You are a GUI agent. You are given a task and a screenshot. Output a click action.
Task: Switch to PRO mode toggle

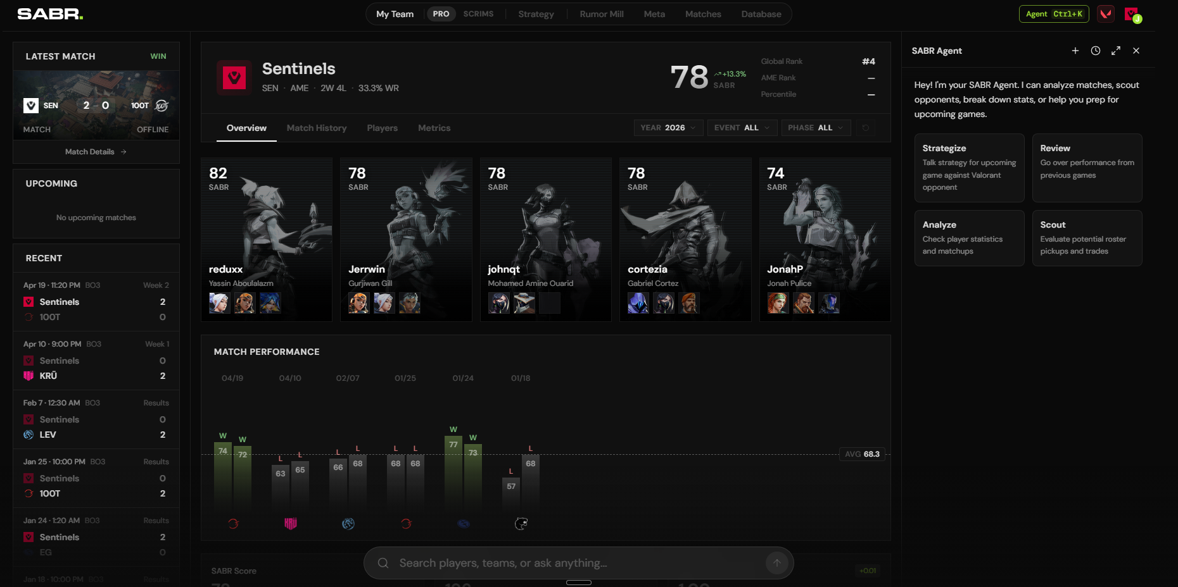pyautogui.click(x=441, y=14)
